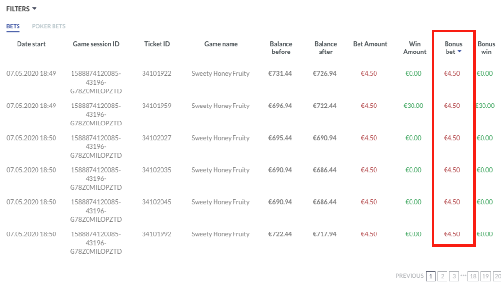Screen dimensions: 501x285
Task: Click the €30.00 win amount cell
Action: [x=413, y=106]
